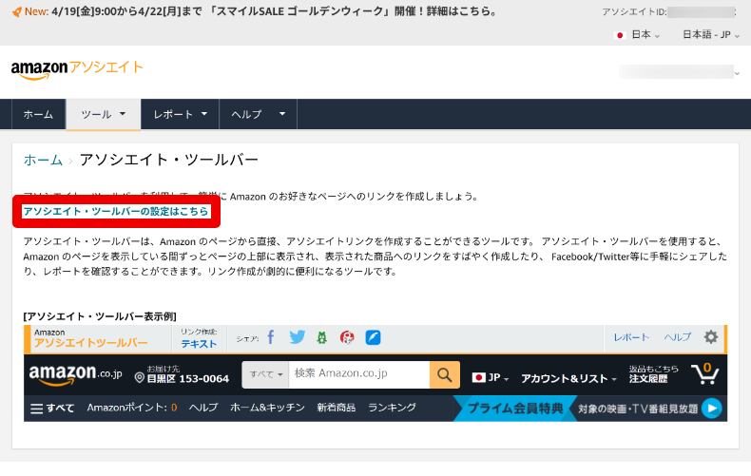Click ヘルプ in the Amazon nav bar
This screenshot has width=751, height=476.
(x=203, y=408)
